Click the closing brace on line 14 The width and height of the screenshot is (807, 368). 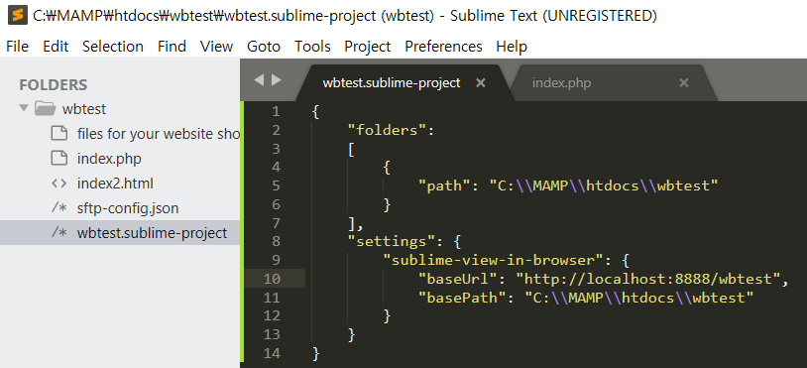[316, 353]
